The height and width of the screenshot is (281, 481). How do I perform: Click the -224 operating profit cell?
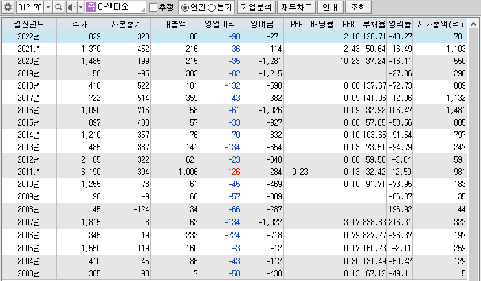pyautogui.click(x=232, y=235)
